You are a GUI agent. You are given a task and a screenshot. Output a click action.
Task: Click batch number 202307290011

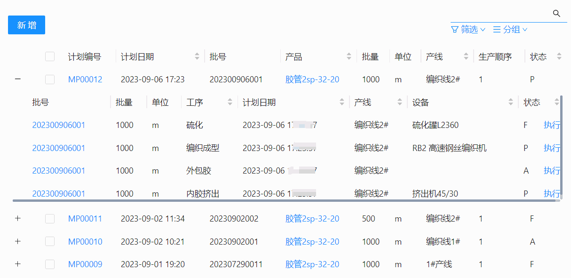point(236,264)
